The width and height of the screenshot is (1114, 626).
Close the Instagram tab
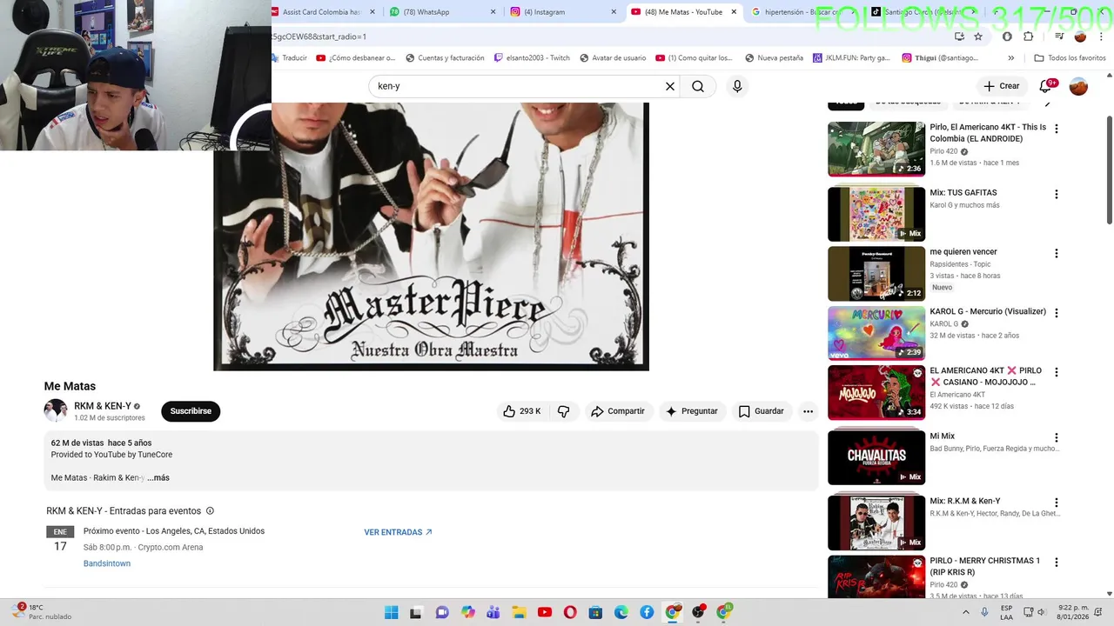tap(614, 12)
